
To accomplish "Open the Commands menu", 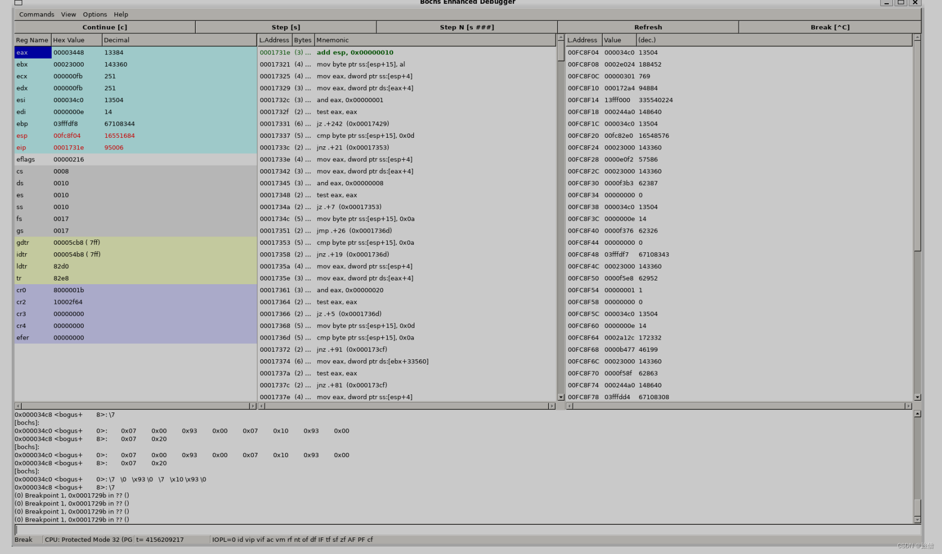I will pyautogui.click(x=37, y=14).
